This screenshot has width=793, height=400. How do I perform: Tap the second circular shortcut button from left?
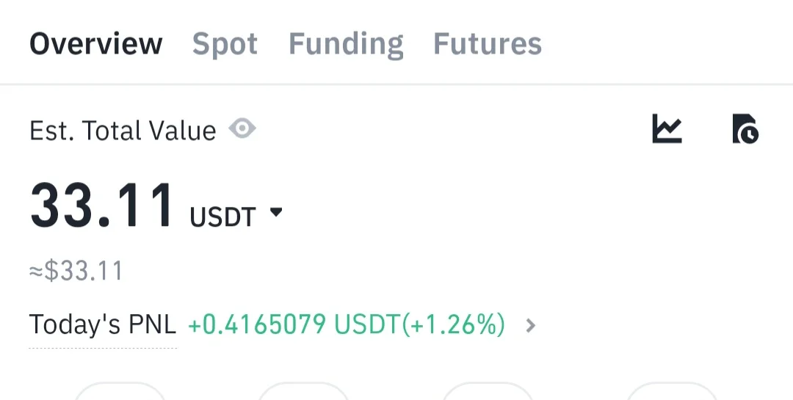(303, 391)
